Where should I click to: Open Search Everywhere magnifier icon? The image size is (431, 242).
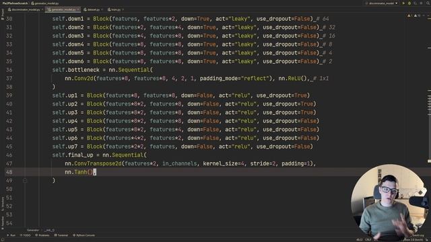click(x=428, y=3)
